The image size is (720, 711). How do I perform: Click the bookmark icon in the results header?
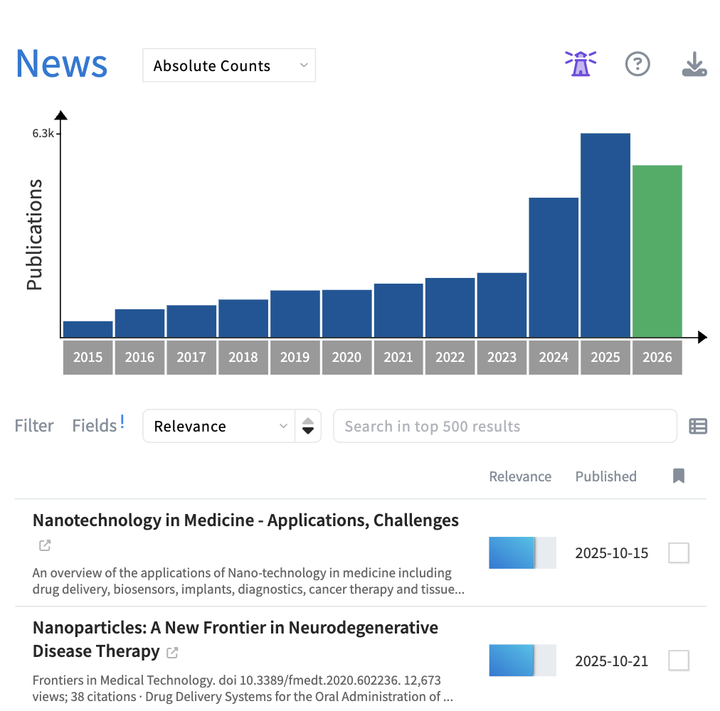tap(678, 476)
